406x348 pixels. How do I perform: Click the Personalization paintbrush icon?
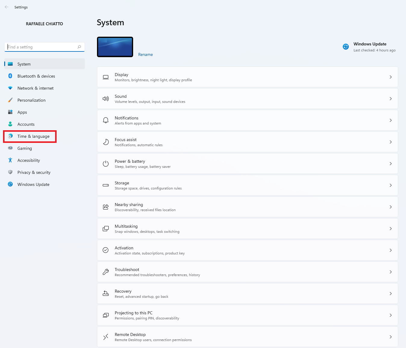tap(10, 100)
